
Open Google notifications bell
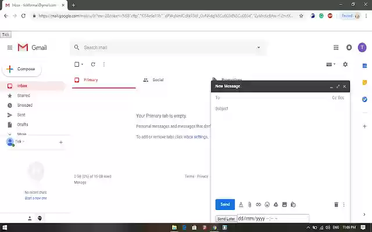pyautogui.click(x=349, y=48)
